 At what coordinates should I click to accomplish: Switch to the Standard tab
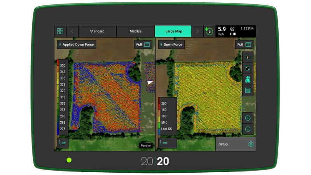click(97, 31)
